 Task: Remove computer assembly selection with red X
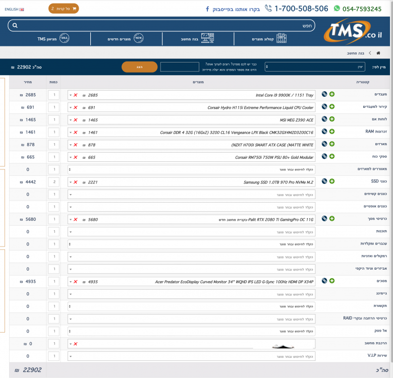[76, 344]
